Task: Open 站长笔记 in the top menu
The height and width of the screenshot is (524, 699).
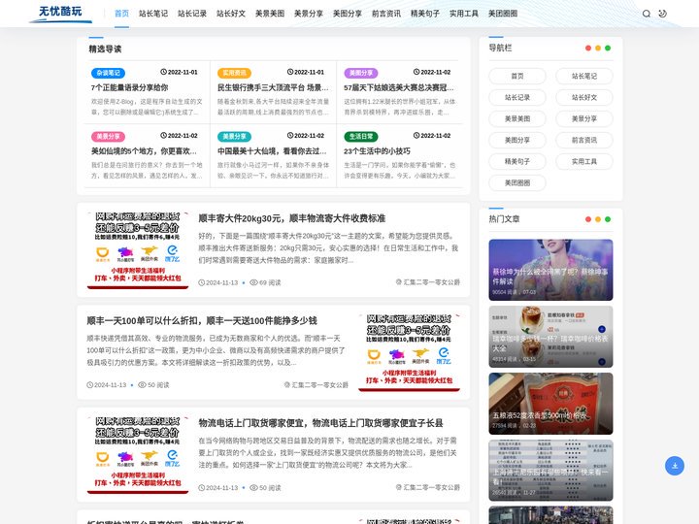Action: [x=153, y=14]
